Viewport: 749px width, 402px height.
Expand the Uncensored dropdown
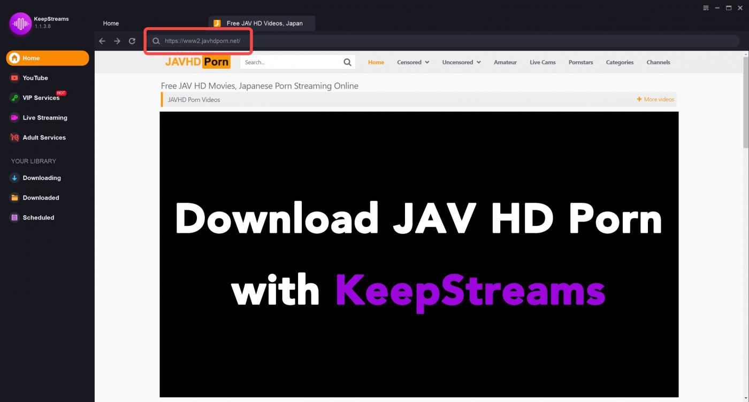pyautogui.click(x=461, y=62)
